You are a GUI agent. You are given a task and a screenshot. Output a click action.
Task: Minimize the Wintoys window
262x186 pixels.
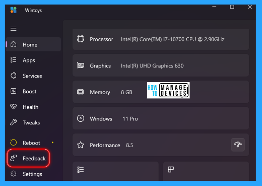tap(214, 7)
